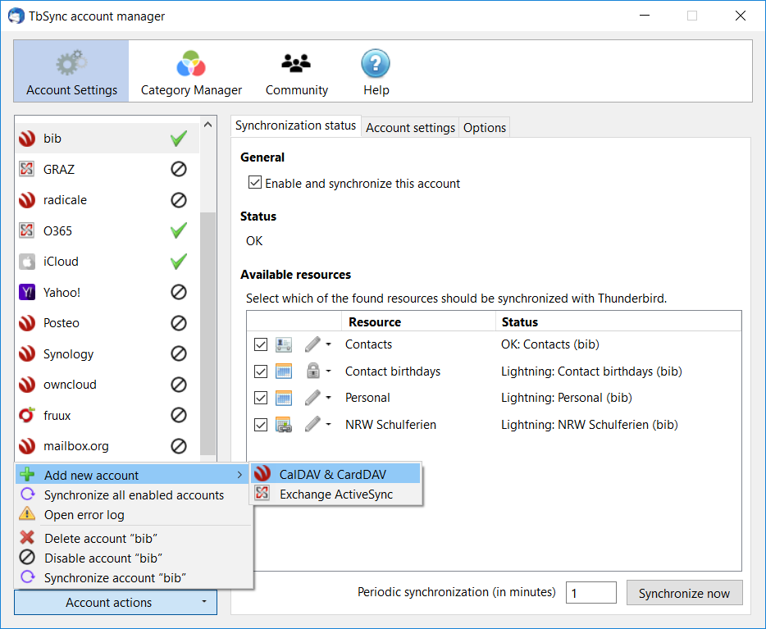Click the green plus Add new account icon
Screen dimensions: 766x629
point(27,474)
